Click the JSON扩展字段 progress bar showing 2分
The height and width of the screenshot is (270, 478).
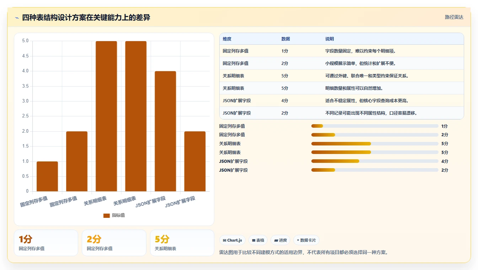pos(375,170)
